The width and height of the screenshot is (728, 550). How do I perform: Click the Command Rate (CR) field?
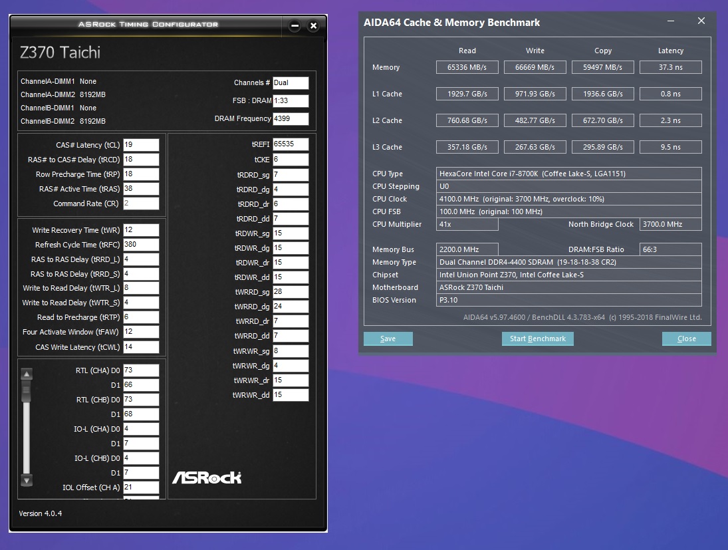click(x=141, y=204)
